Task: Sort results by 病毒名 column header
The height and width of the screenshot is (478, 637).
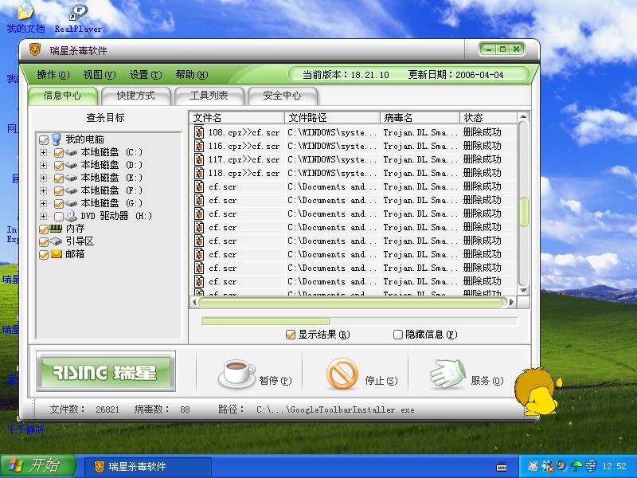Action: [420, 118]
